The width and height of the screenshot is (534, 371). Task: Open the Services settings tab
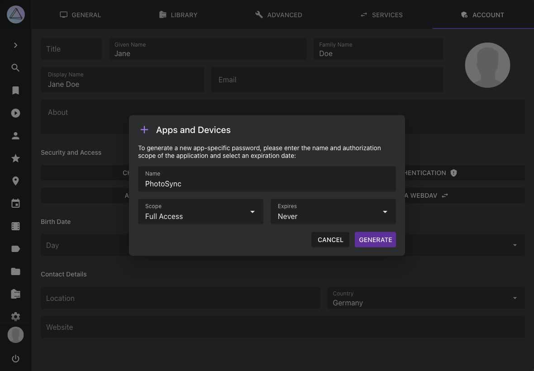pyautogui.click(x=381, y=14)
